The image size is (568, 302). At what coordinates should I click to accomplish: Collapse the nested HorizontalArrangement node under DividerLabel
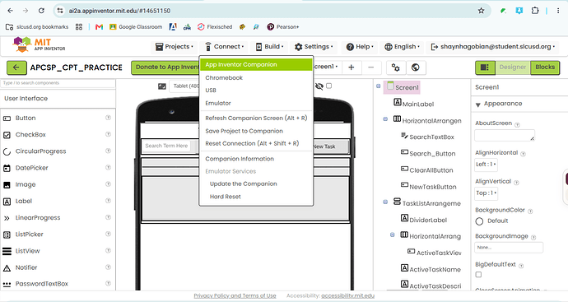pyautogui.click(x=393, y=235)
